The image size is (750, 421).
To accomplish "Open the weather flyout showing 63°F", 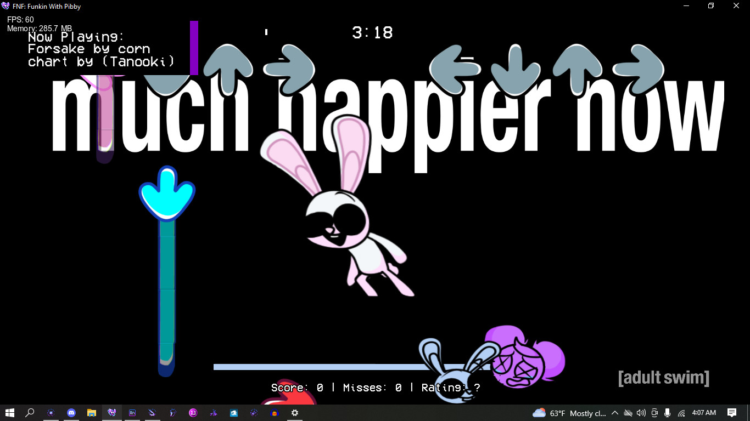I will click(x=559, y=413).
